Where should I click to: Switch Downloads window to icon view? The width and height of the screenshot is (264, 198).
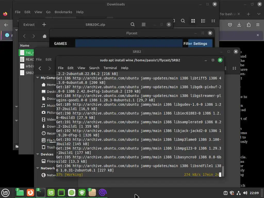tap(193, 21)
